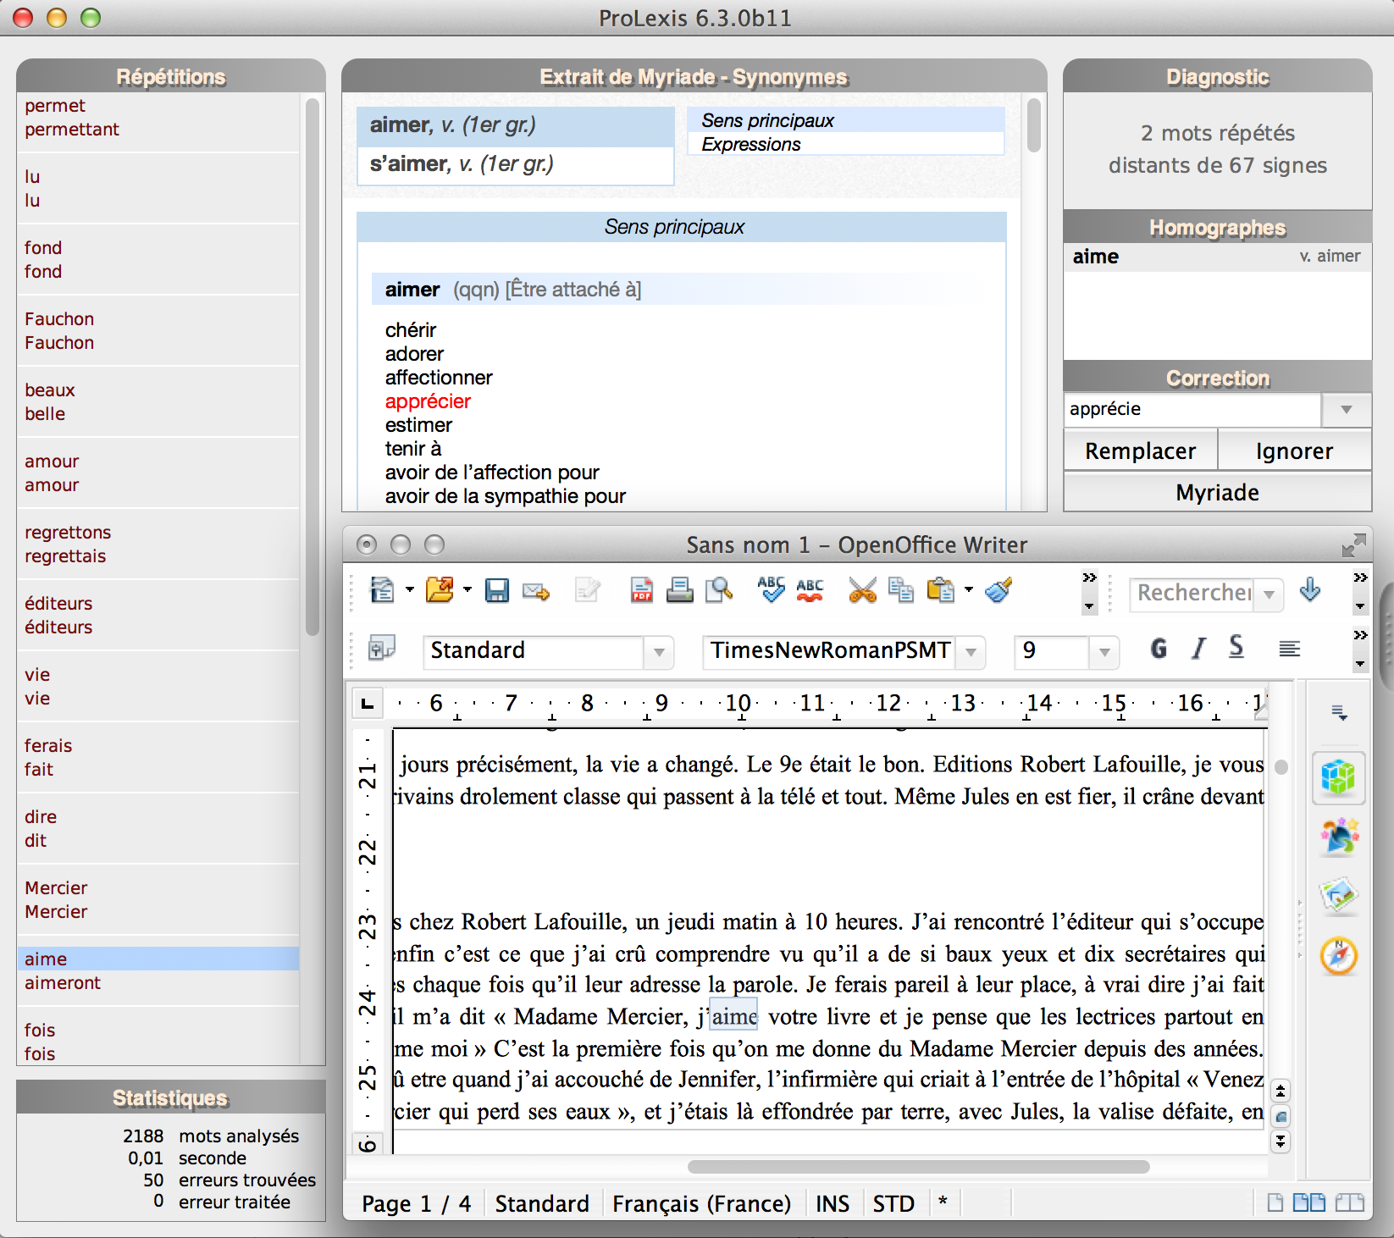Open the sidebar settings menu icon
Viewport: 1394px width, 1238px height.
tap(1339, 713)
